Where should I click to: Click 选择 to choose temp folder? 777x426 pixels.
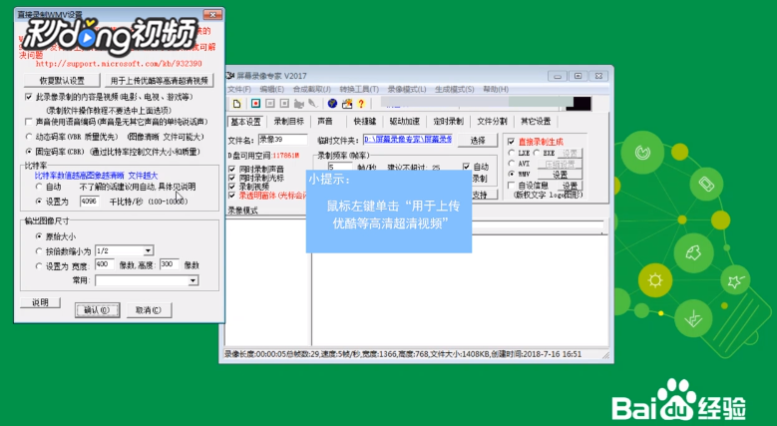(478, 141)
